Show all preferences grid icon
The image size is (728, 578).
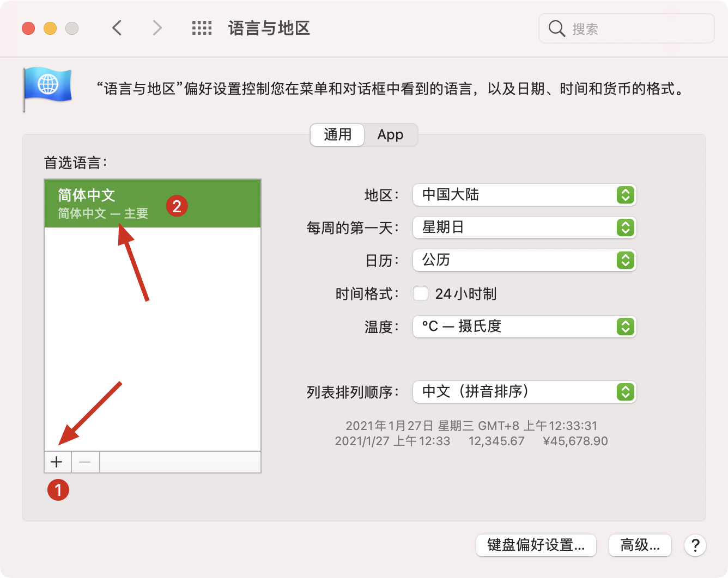[202, 28]
